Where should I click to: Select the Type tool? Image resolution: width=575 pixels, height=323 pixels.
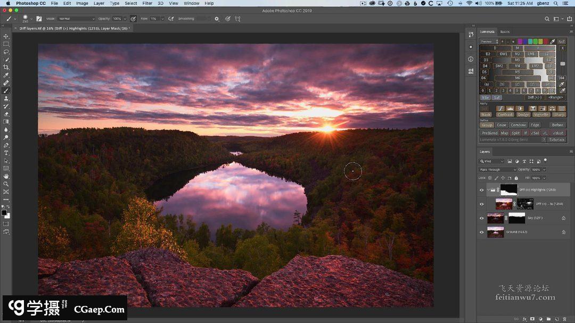(x=6, y=153)
